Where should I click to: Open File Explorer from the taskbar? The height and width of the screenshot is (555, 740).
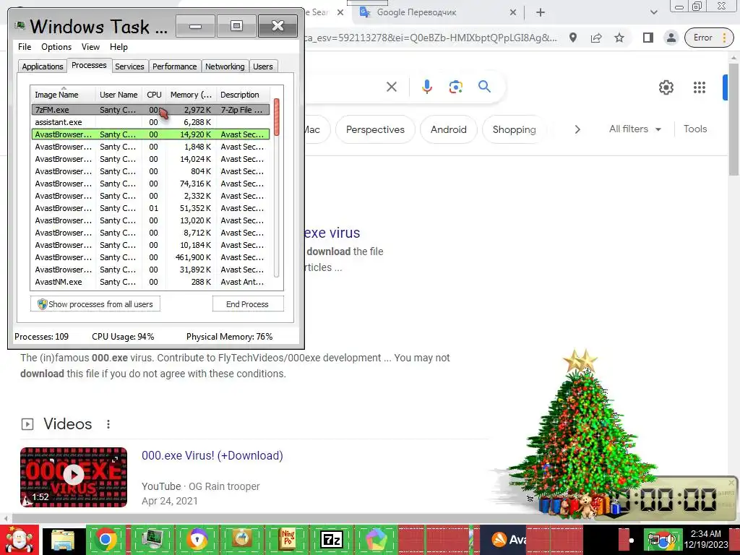coord(63,540)
